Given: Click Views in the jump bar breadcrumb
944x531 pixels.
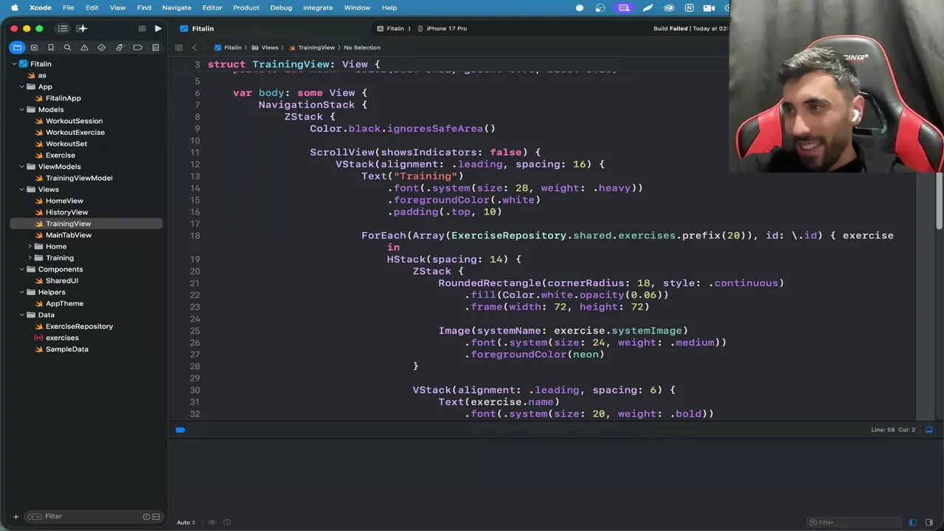Looking at the screenshot, I should [x=269, y=47].
